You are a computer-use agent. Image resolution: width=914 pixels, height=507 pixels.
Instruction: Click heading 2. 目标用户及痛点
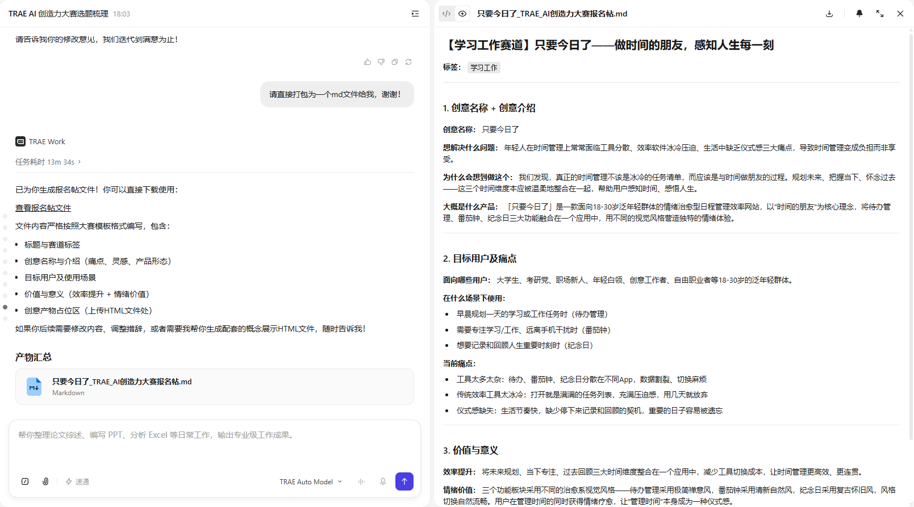[480, 258]
